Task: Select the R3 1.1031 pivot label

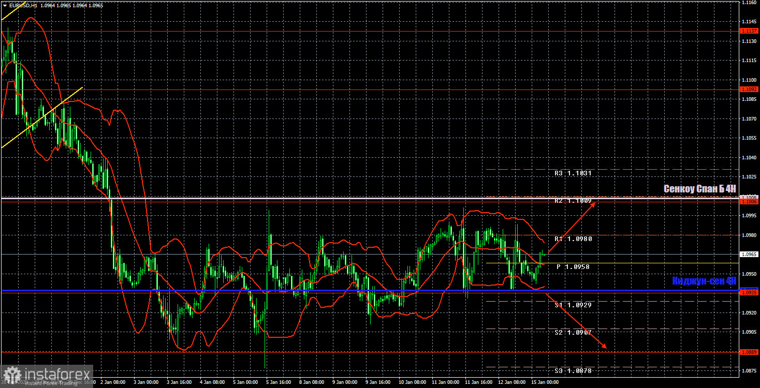Action: point(573,173)
